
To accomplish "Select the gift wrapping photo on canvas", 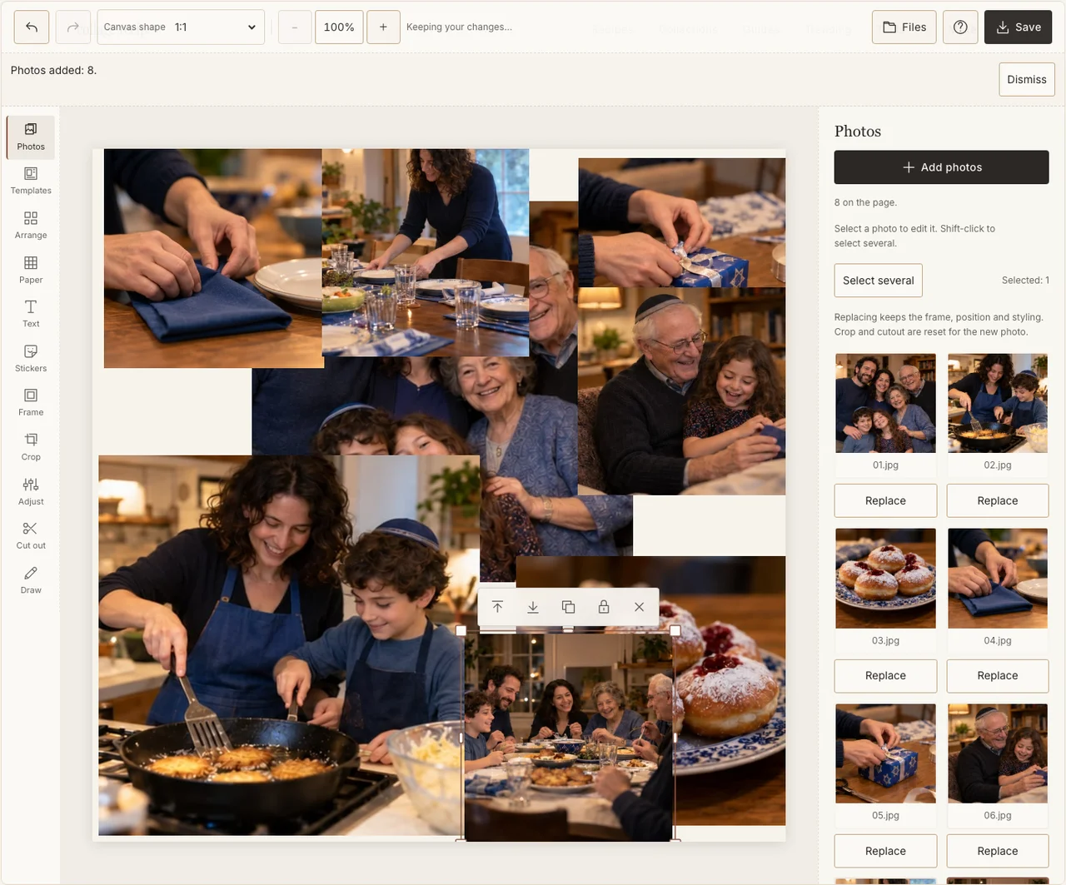I will pyautogui.click(x=682, y=223).
